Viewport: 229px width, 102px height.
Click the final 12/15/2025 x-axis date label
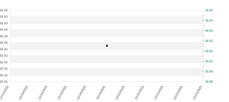pyautogui.click(x=198, y=92)
